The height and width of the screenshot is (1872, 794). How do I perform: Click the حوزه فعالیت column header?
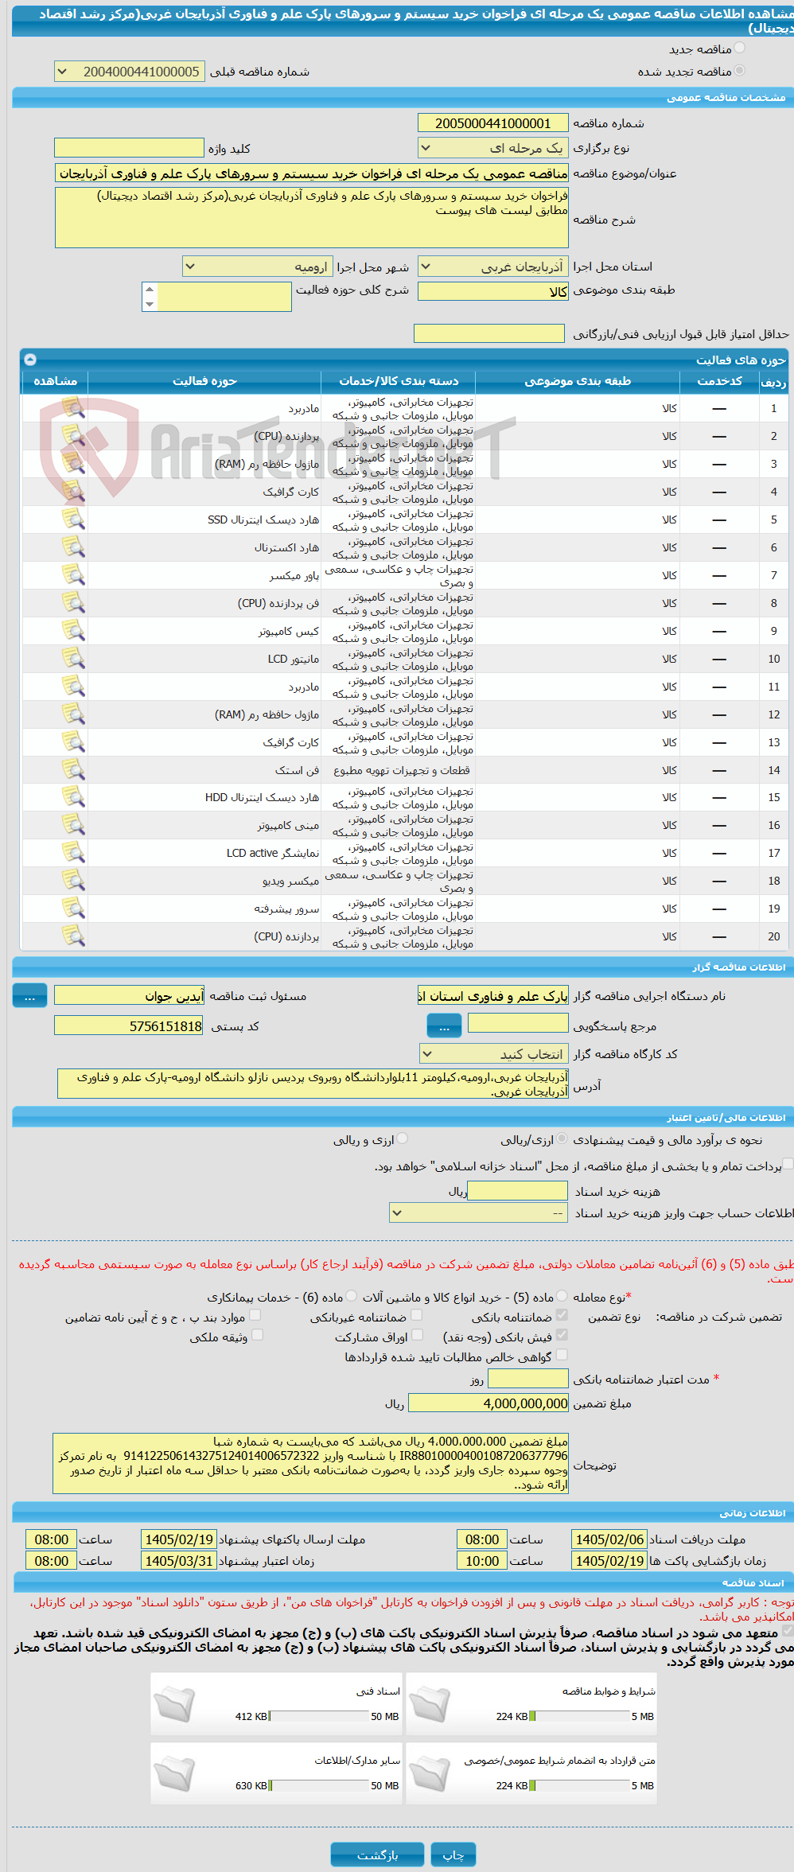[204, 381]
